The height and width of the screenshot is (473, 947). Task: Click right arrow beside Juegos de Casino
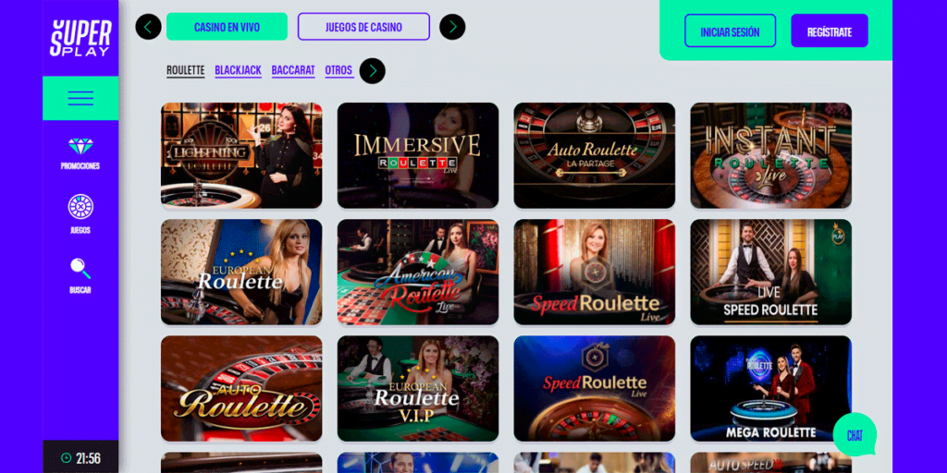click(x=452, y=27)
